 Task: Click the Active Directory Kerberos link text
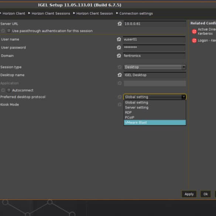point(207,31)
